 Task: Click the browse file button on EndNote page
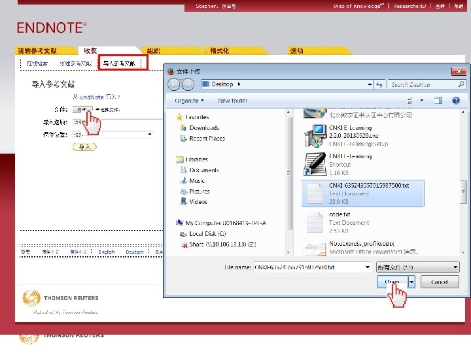tap(82, 110)
